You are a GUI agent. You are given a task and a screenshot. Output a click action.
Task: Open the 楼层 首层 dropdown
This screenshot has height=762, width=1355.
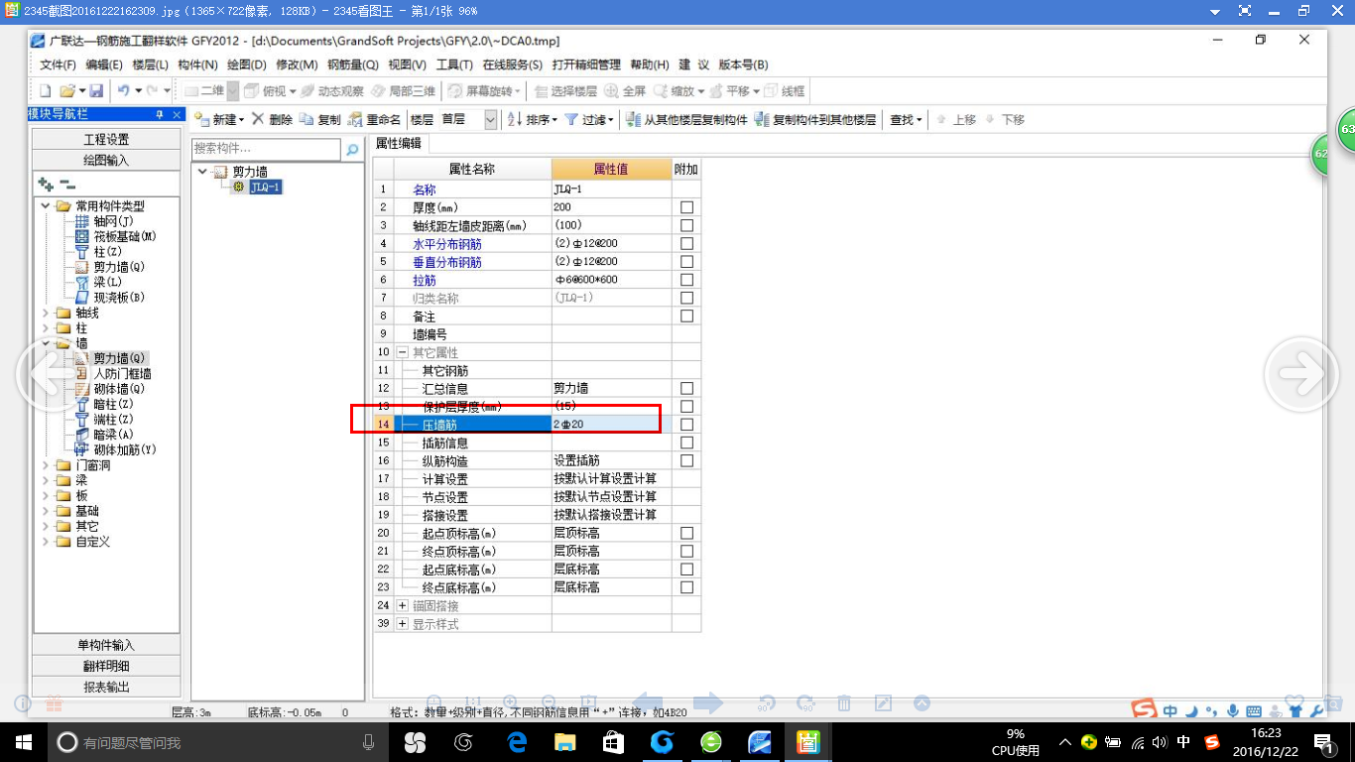tap(490, 119)
